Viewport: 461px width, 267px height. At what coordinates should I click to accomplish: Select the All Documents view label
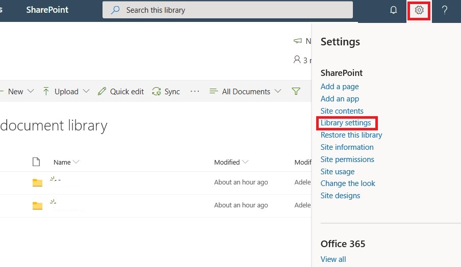click(246, 92)
